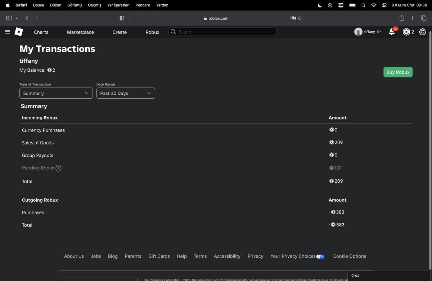The height and width of the screenshot is (281, 432).
Task: Open the Roblox hamburger navigation menu
Action: [x=7, y=32]
